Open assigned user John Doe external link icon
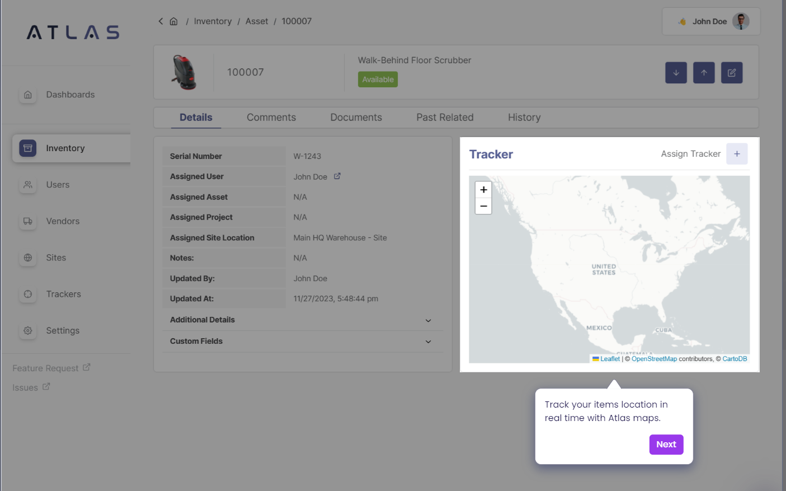This screenshot has height=491, width=786. tap(337, 176)
